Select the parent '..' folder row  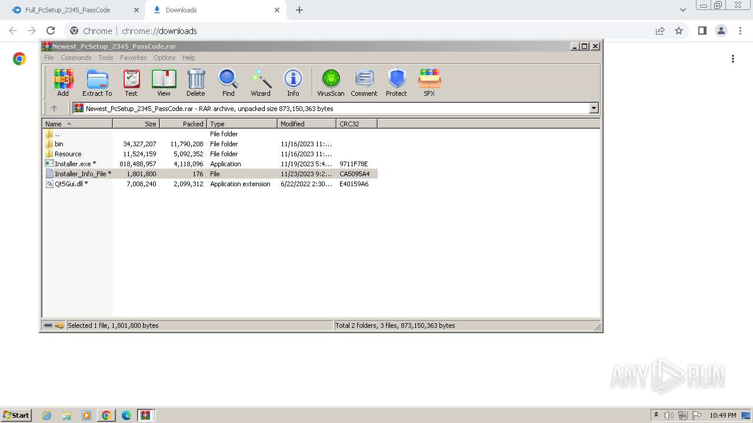(209, 134)
